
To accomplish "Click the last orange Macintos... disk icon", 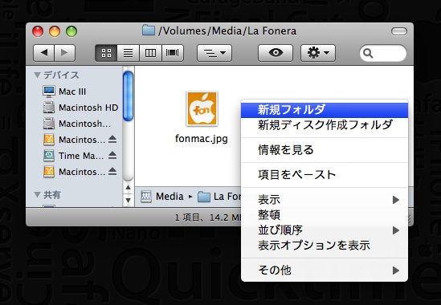I will click(x=49, y=172).
